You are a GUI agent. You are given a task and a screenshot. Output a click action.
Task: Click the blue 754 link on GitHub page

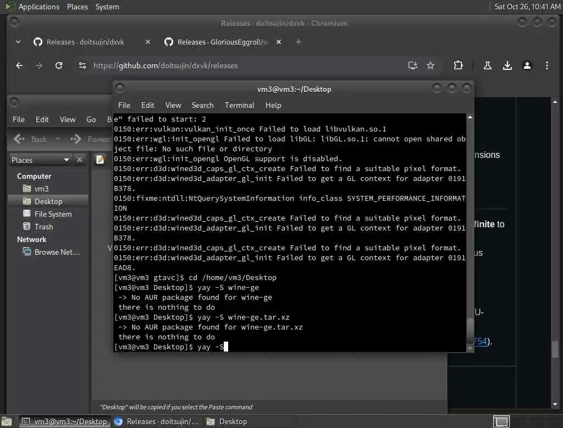(x=481, y=341)
